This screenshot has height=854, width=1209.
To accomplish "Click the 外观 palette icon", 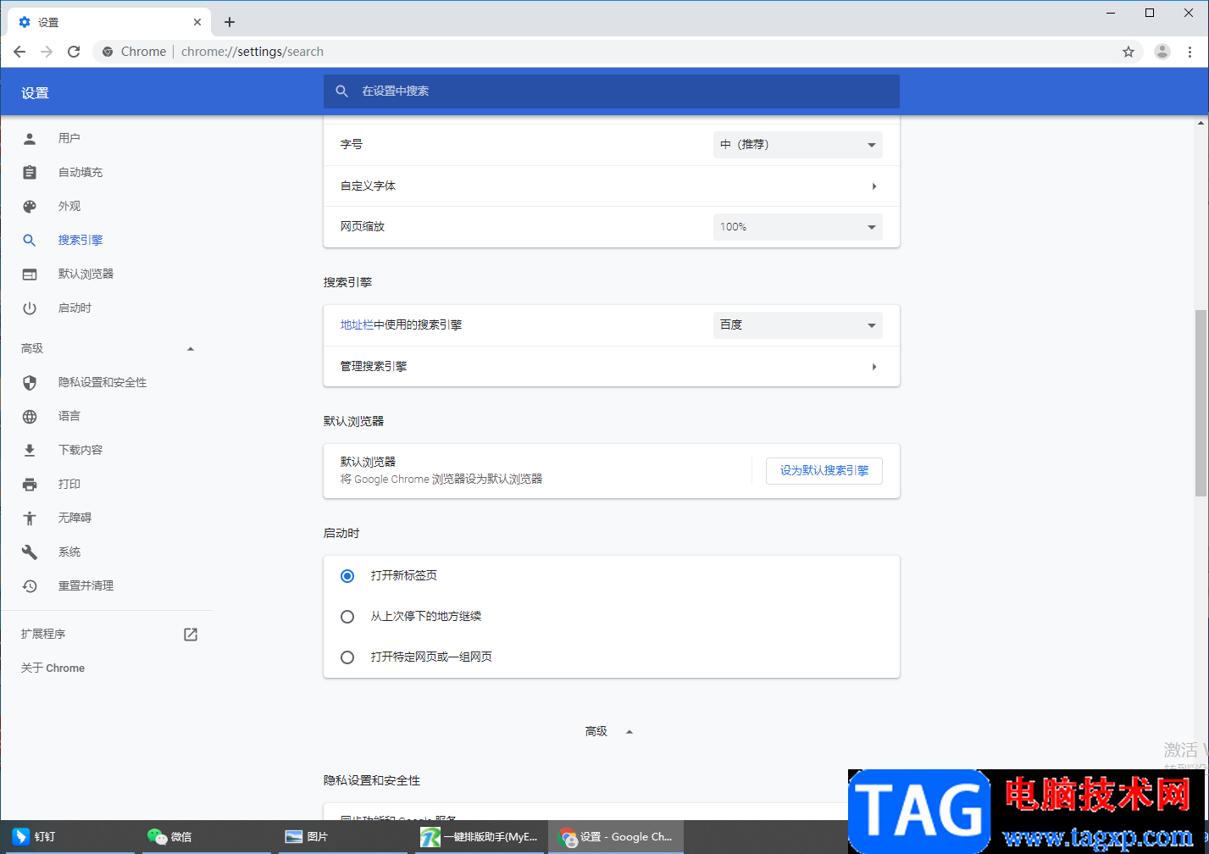I will point(30,206).
